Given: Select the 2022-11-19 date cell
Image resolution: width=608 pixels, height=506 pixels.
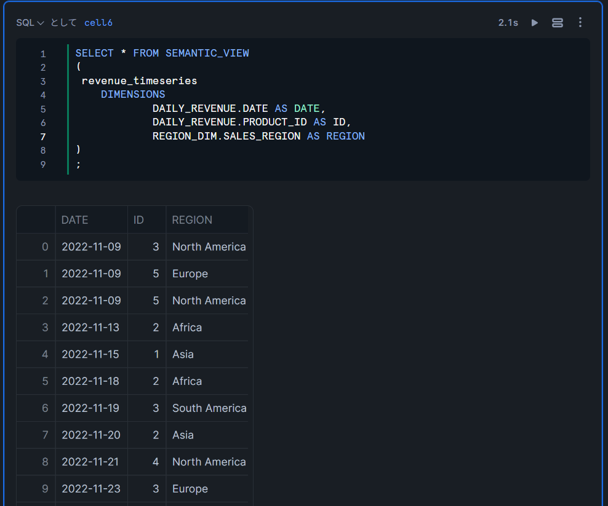Looking at the screenshot, I should pos(92,408).
